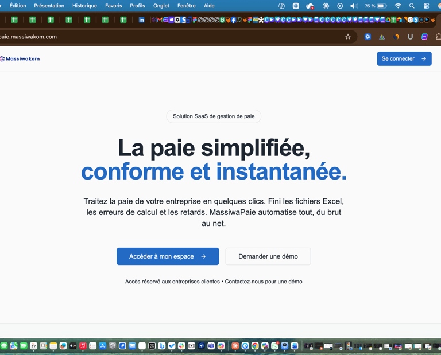Open App Store from the Dock

coord(103,346)
